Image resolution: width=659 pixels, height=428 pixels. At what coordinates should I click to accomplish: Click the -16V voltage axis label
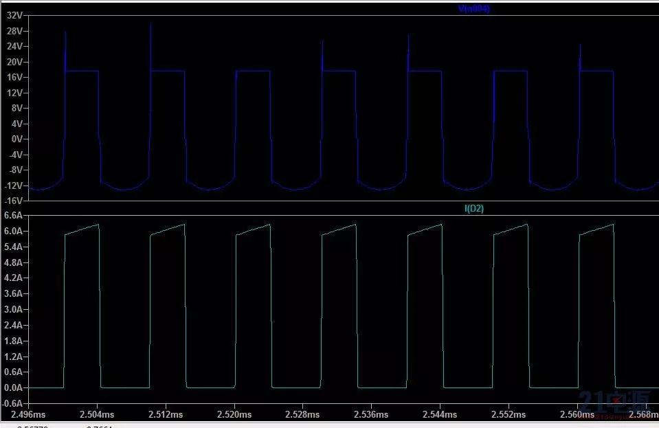click(13, 201)
